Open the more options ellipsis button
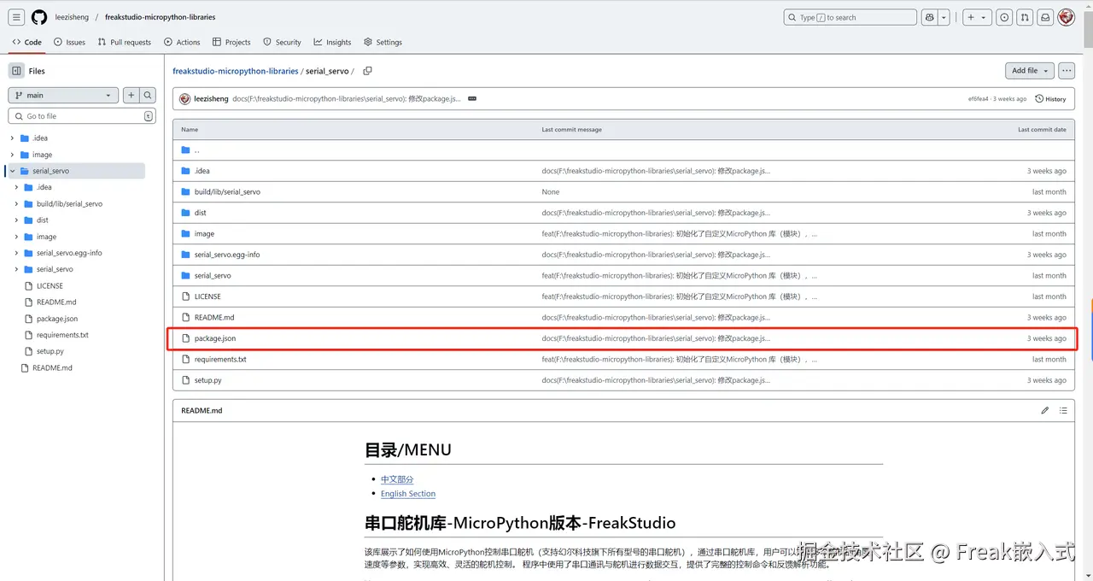 click(1067, 71)
